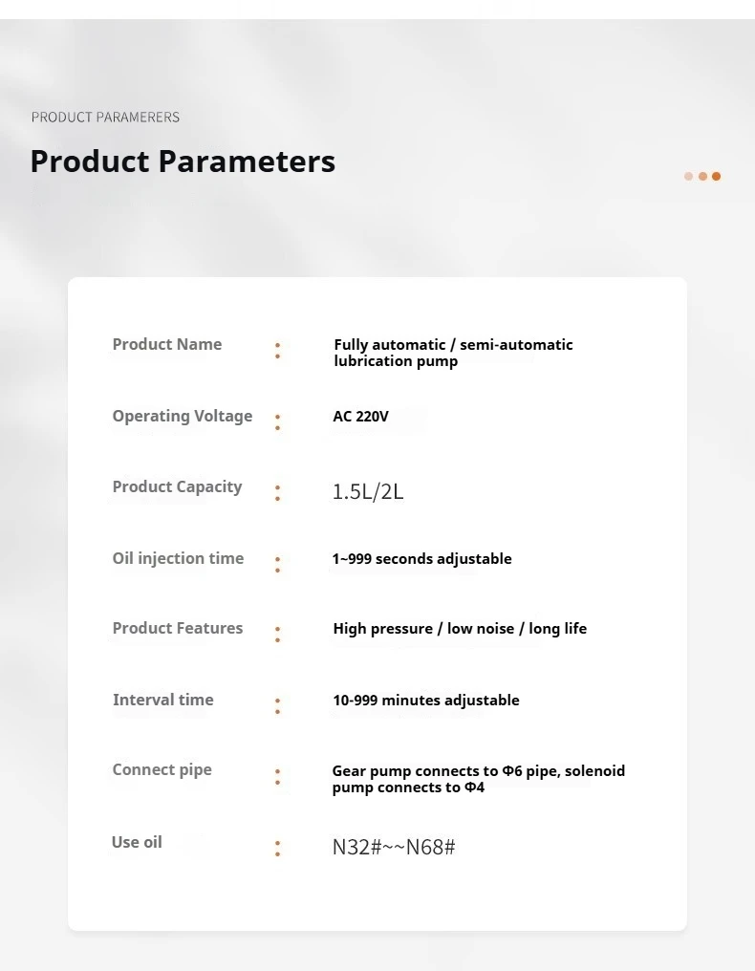Click the 1~999 seconds adjustable text
Image resolution: width=755 pixels, height=971 pixels.
click(x=421, y=559)
